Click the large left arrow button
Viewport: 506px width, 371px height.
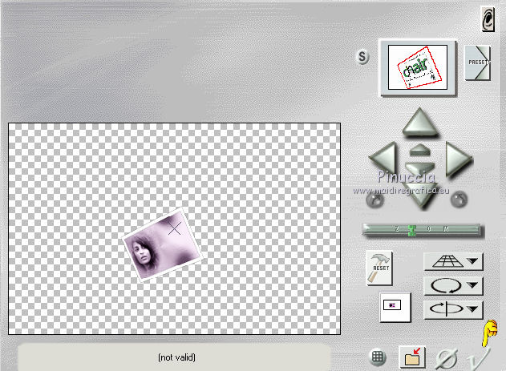tap(383, 158)
